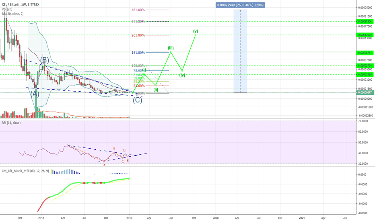Click the 2020 date on time axis
The height and width of the screenshot is (221, 375).
pyautogui.click(x=216, y=218)
